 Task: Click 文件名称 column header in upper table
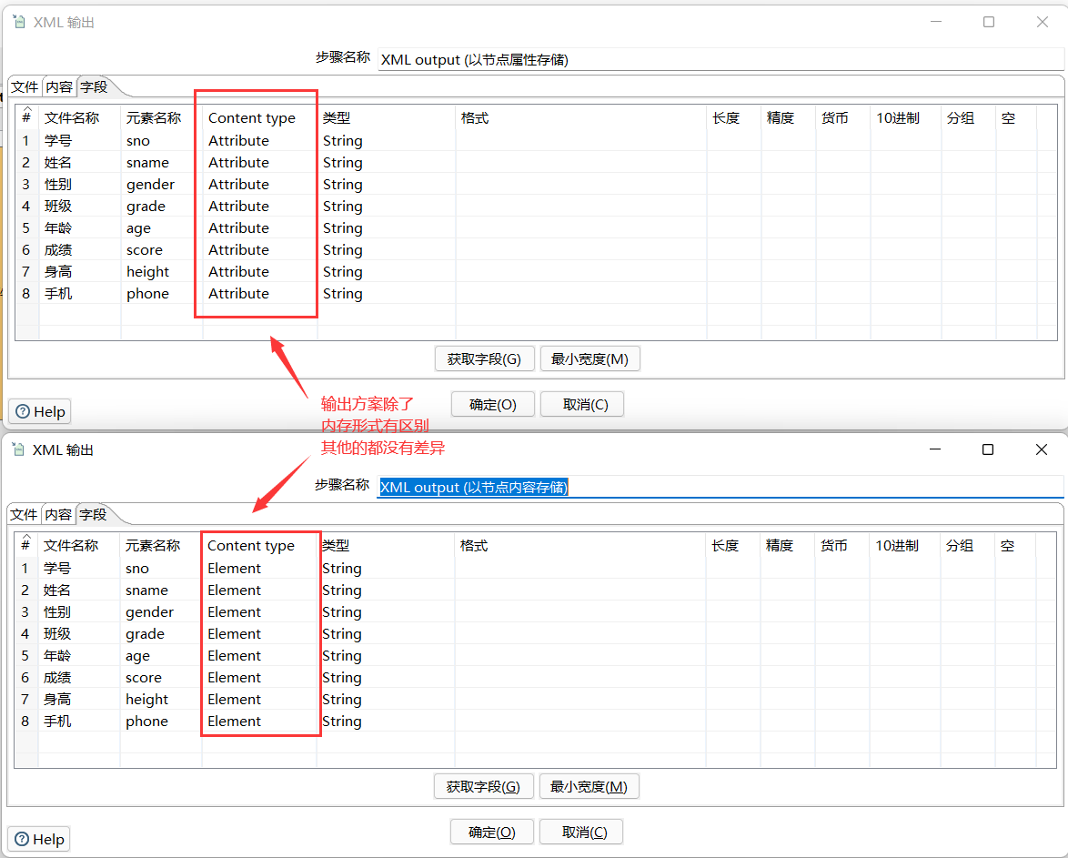pos(80,118)
